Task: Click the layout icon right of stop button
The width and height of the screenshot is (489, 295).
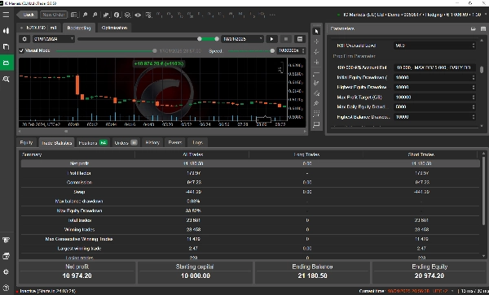Action: 300,39
